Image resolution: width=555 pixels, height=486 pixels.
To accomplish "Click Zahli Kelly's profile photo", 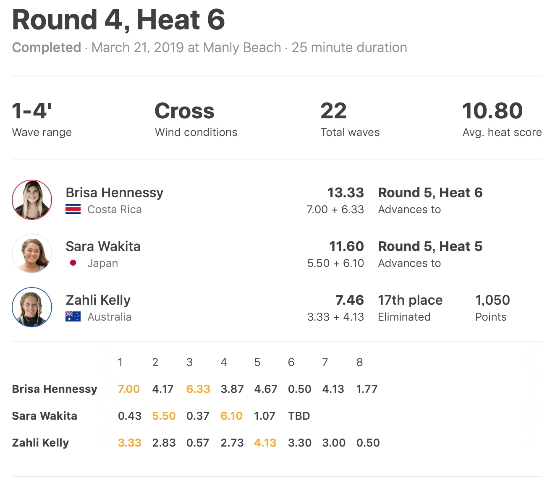I will click(32, 307).
